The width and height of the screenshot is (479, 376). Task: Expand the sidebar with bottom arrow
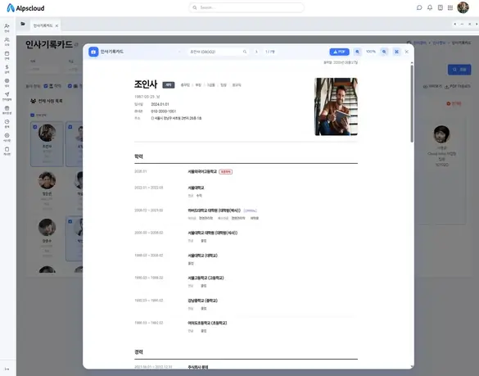coord(7,369)
